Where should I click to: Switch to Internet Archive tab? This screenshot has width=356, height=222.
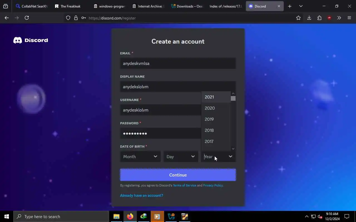(148, 6)
